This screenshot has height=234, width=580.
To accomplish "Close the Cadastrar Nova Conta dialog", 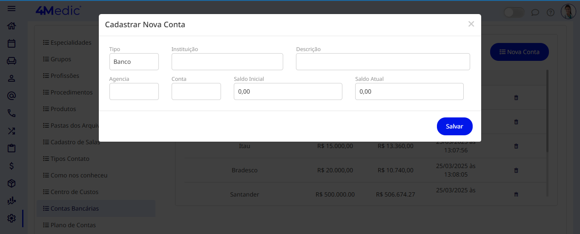I will point(471,24).
